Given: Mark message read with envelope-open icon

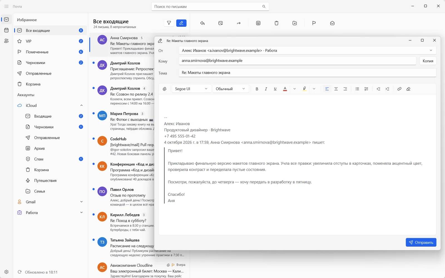Looking at the screenshot, I should [332, 23].
